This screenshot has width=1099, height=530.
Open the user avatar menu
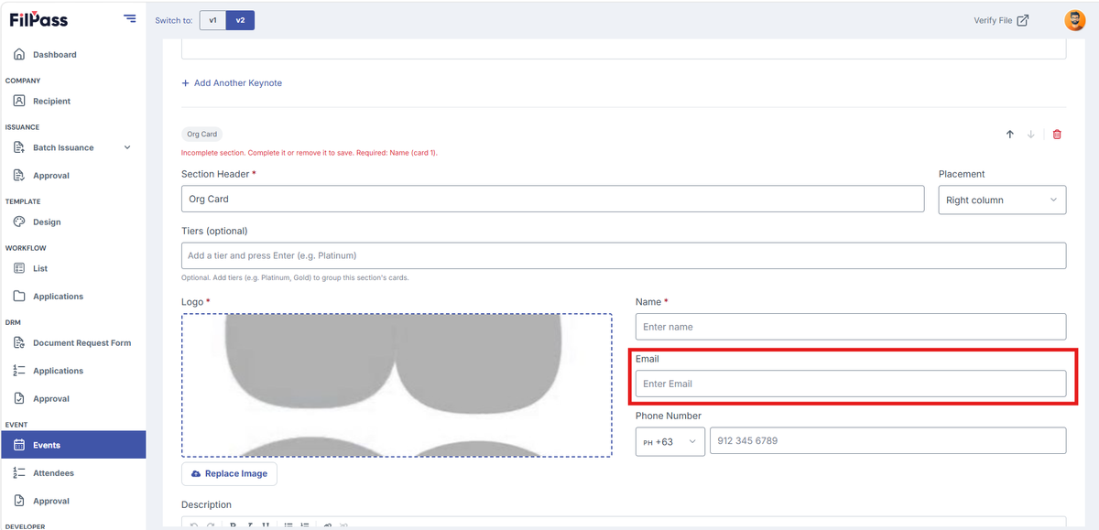point(1074,20)
